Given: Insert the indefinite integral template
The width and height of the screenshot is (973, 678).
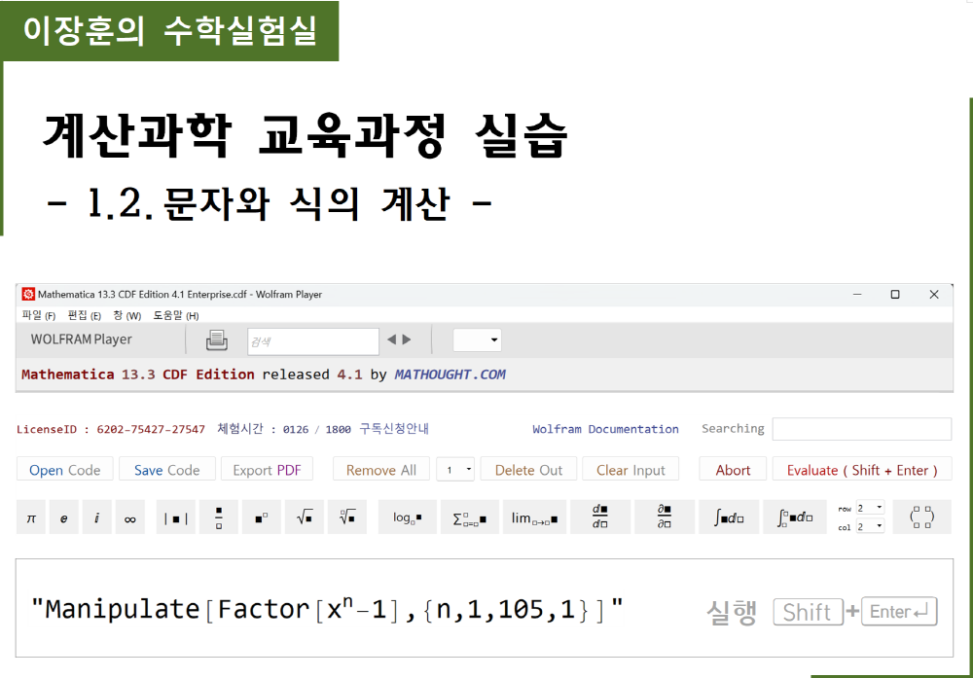Looking at the screenshot, I should pyautogui.click(x=729, y=517).
